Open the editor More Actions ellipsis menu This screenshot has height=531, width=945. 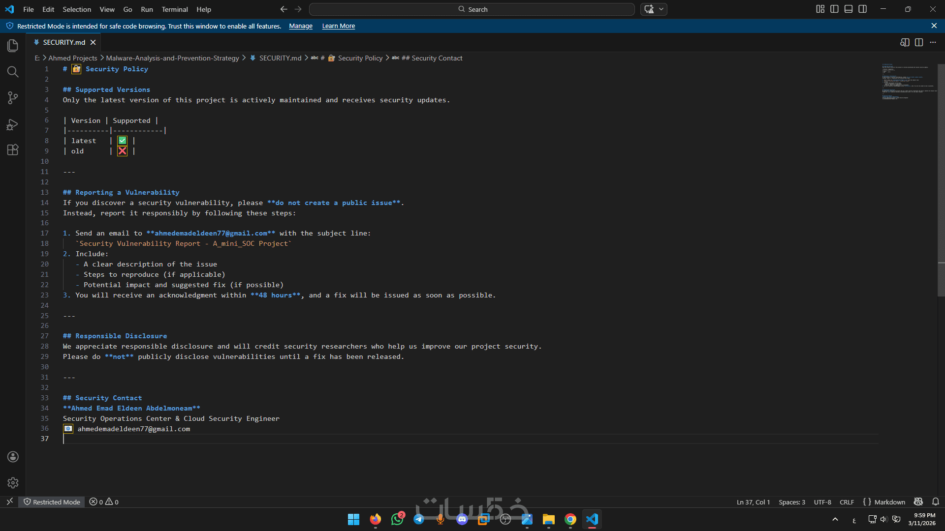pyautogui.click(x=933, y=42)
